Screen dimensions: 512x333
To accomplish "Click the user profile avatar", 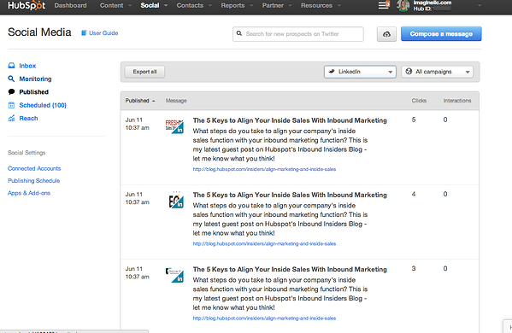I will click(x=403, y=5).
